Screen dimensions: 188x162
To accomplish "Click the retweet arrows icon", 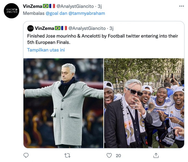I will [68, 155].
